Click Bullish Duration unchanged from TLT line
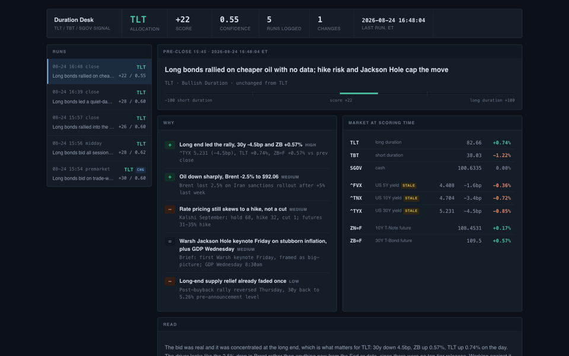The width and height of the screenshot is (569, 356). click(226, 83)
